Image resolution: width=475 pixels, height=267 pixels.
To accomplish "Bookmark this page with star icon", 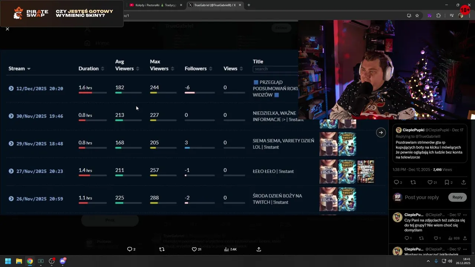I will (x=417, y=16).
